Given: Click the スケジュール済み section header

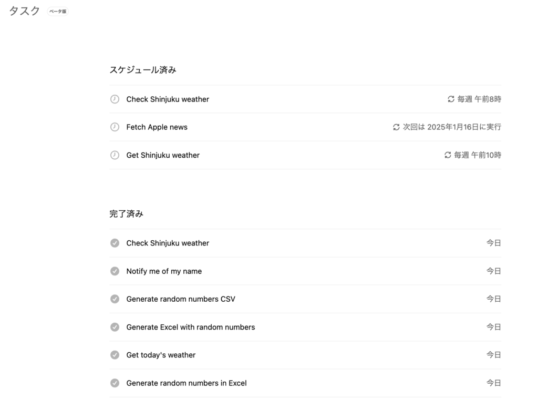Looking at the screenshot, I should coord(143,69).
